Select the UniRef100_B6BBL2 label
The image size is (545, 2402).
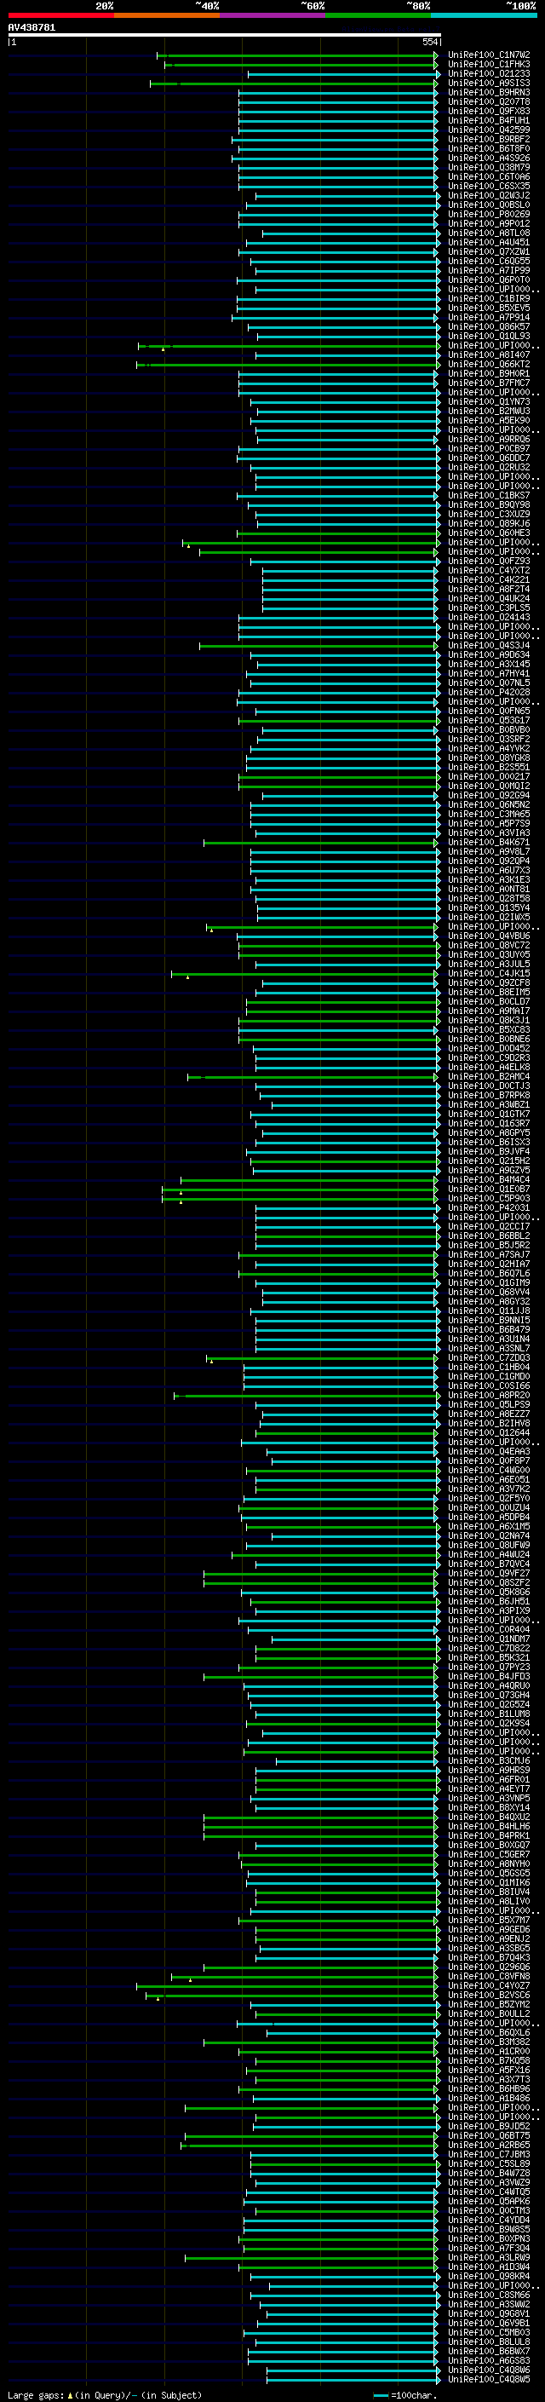click(488, 1236)
